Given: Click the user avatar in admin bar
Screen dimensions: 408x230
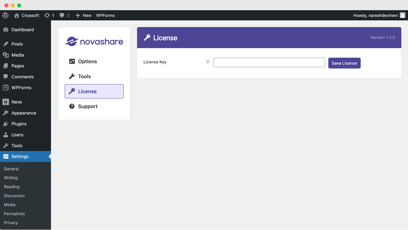Looking at the screenshot, I should click(403, 15).
